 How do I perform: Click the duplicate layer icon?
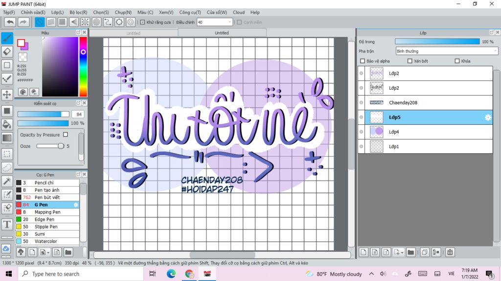424,252
